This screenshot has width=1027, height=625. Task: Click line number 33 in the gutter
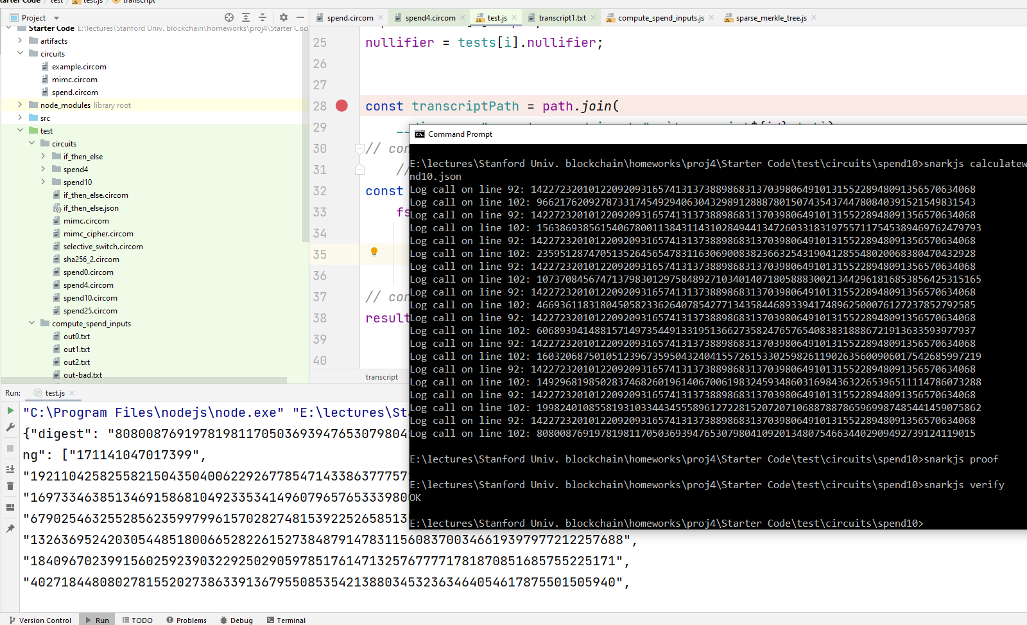320,212
